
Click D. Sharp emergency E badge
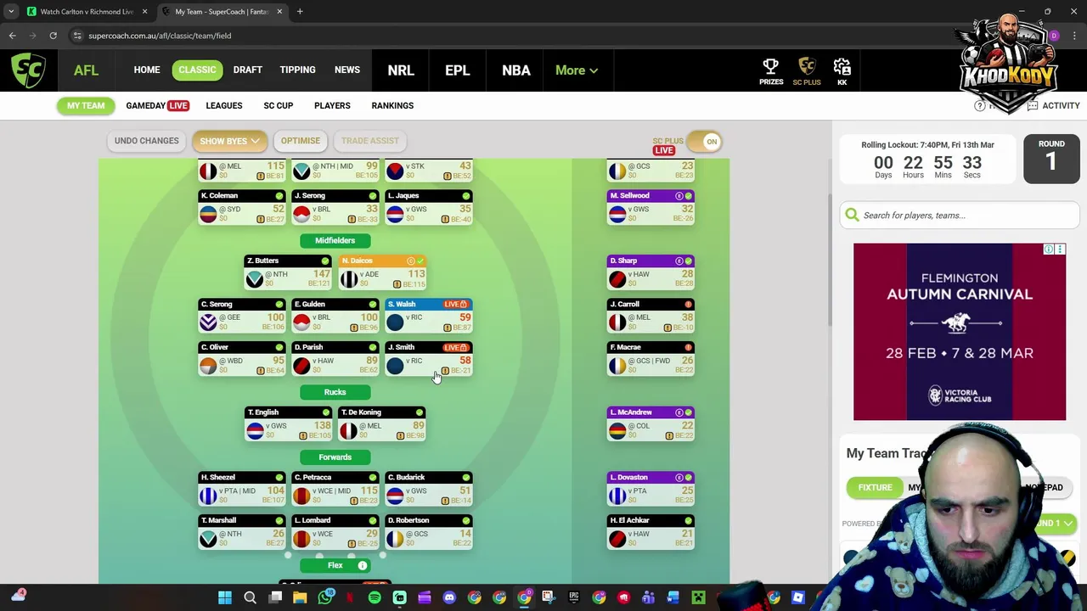point(679,261)
